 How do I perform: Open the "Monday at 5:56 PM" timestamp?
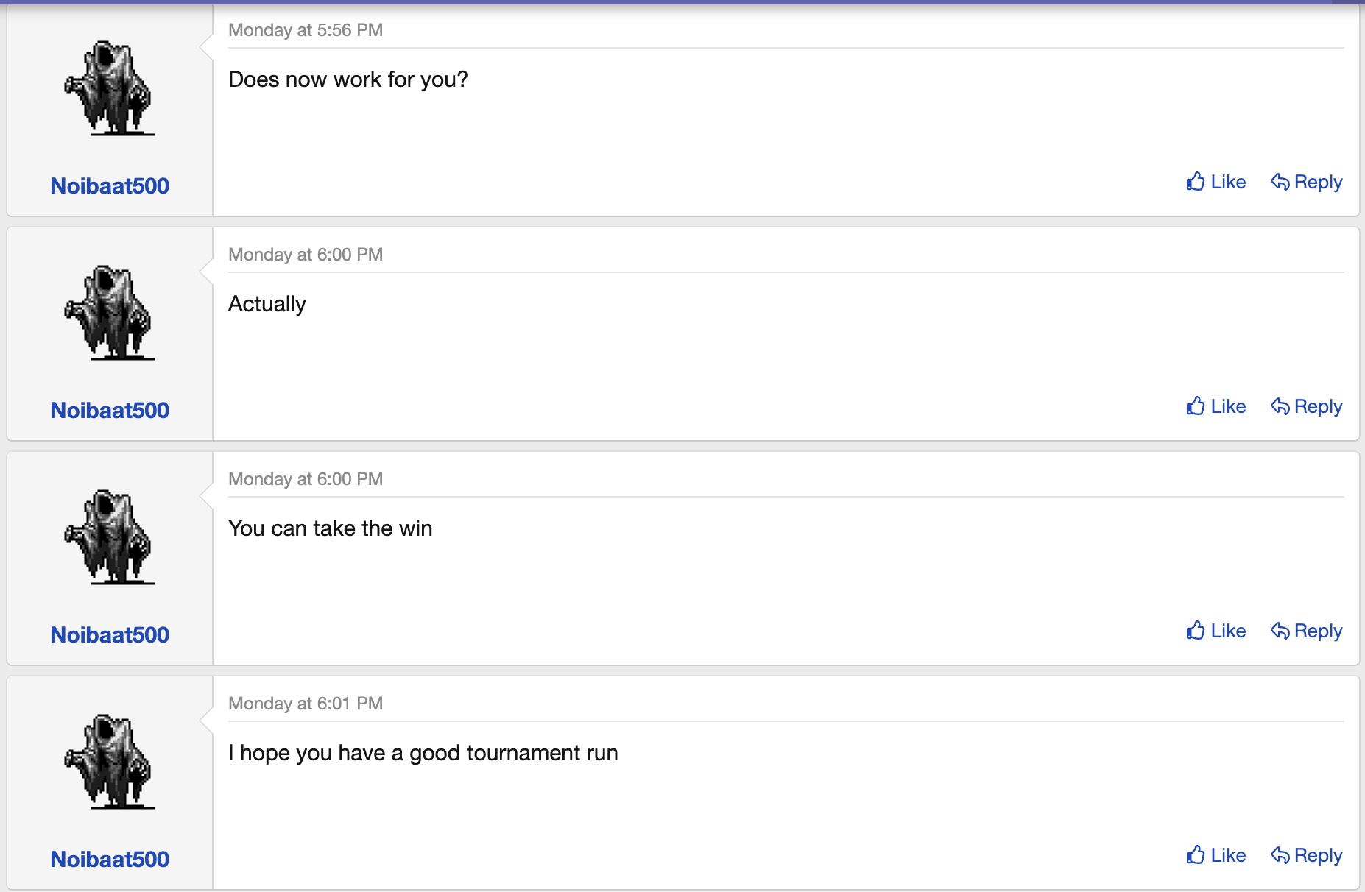pyautogui.click(x=306, y=30)
